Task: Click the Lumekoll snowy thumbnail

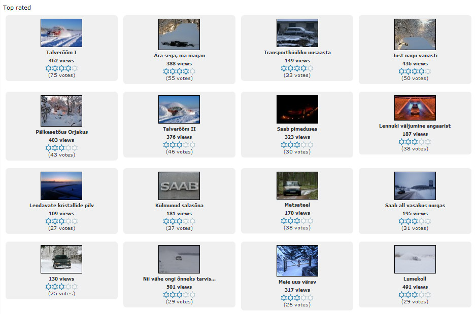Action: click(415, 259)
